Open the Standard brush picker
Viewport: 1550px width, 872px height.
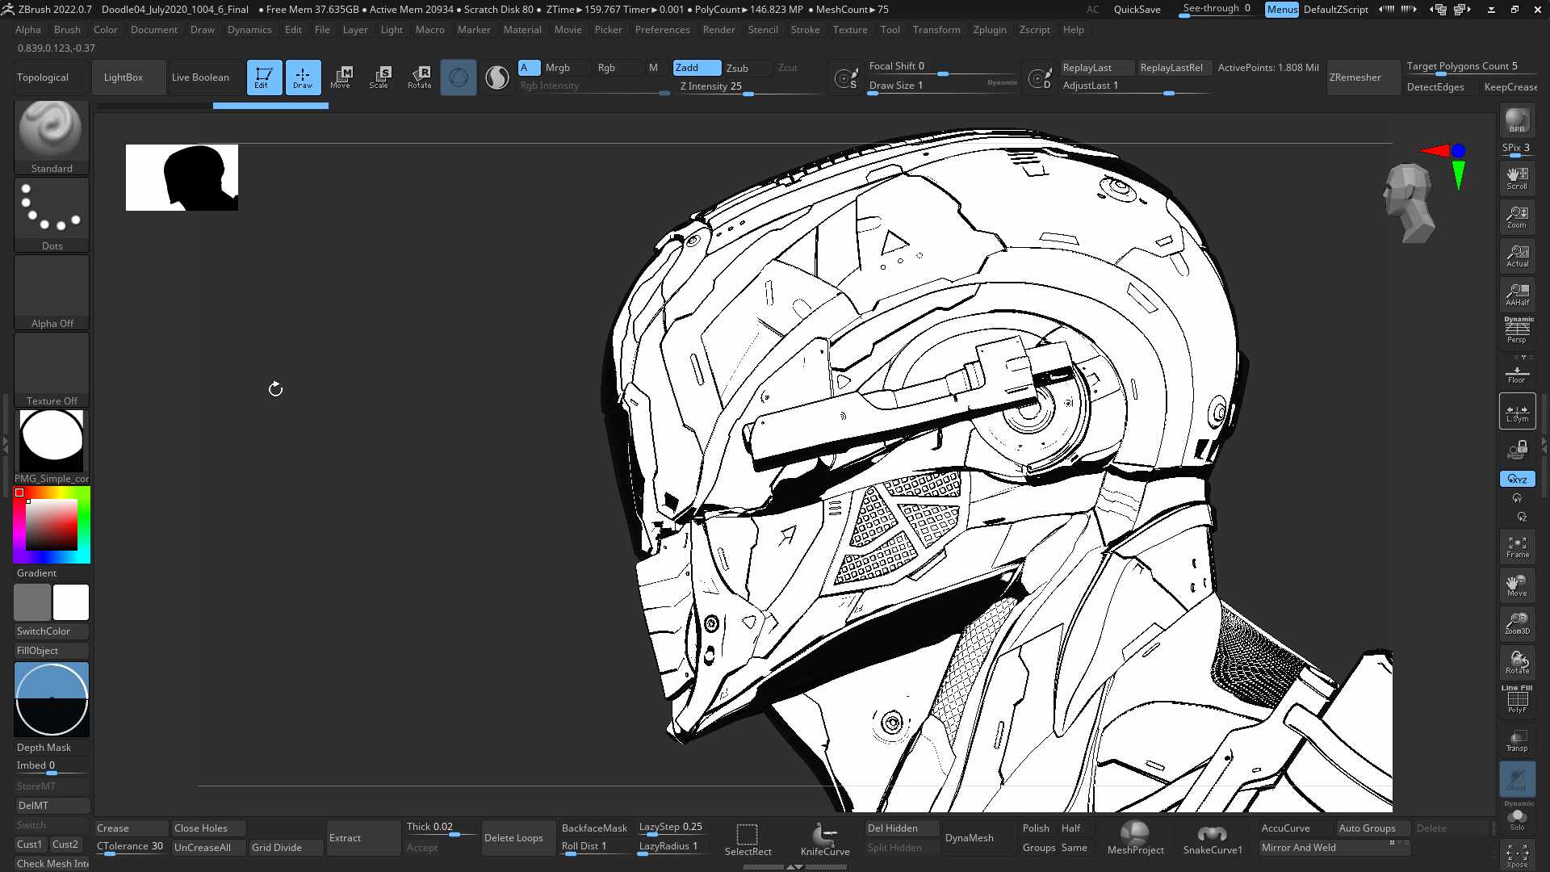pyautogui.click(x=52, y=136)
